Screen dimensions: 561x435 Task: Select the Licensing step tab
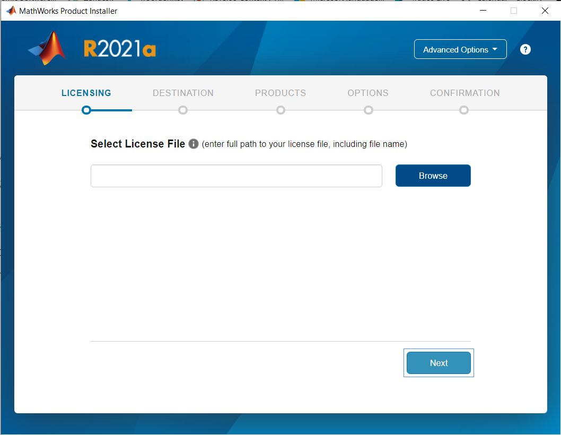tap(86, 93)
